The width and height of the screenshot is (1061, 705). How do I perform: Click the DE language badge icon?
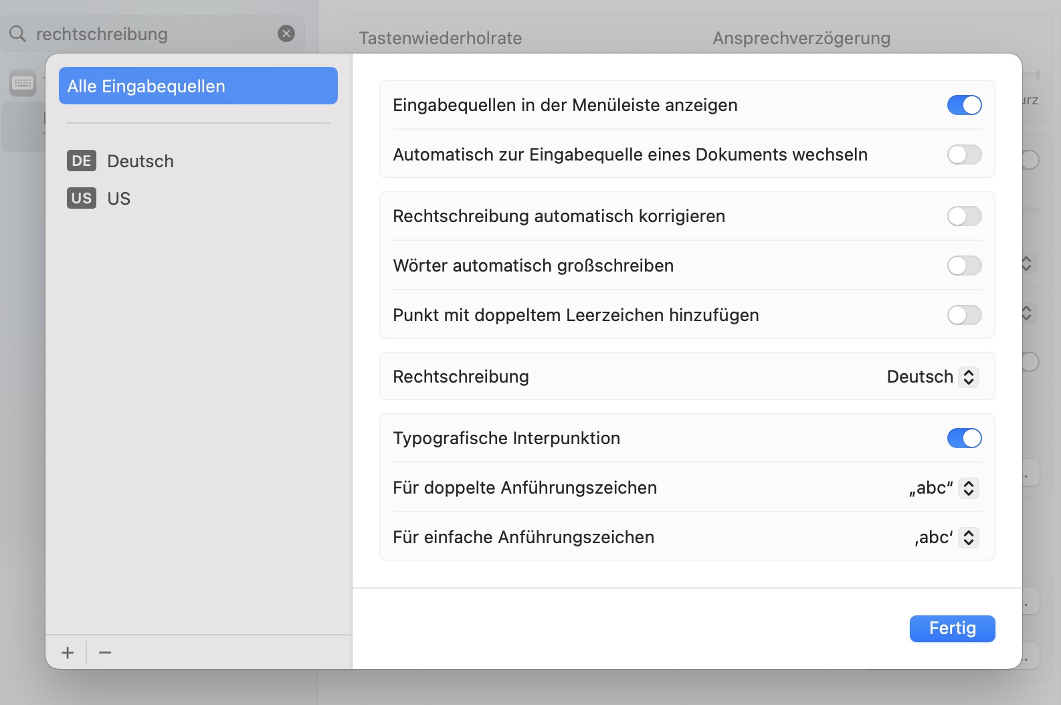click(x=82, y=161)
